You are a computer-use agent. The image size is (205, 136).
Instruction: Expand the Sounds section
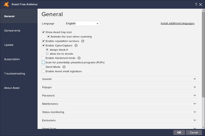(x=194, y=79)
